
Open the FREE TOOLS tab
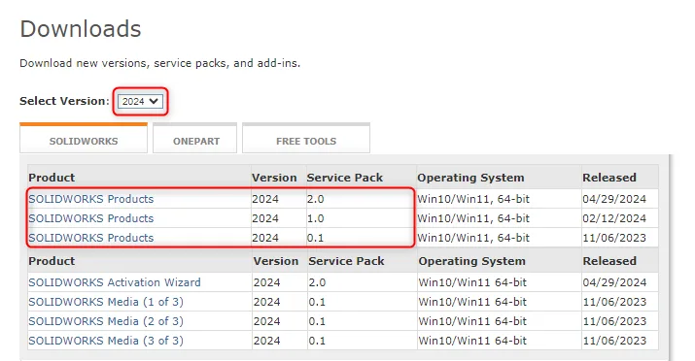pyautogui.click(x=306, y=139)
